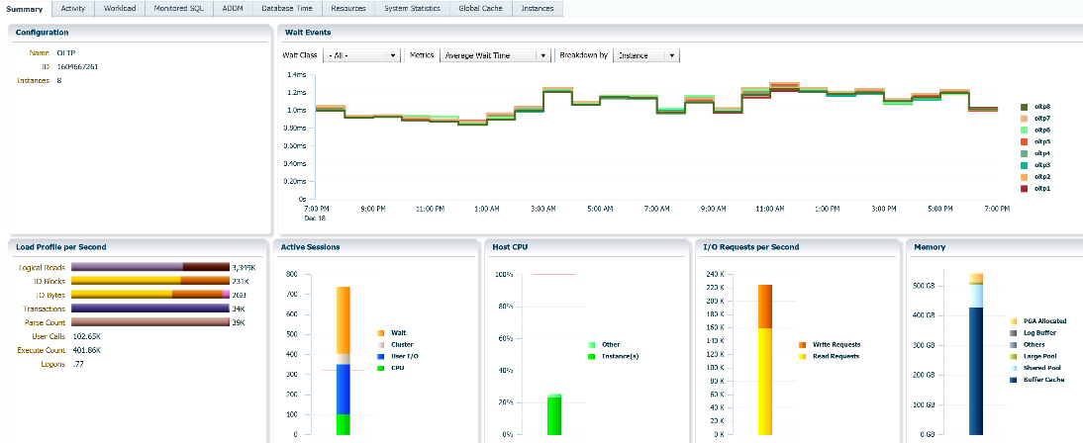Viewport: 1083px width, 443px height.
Task: Switch to the ADDM tab
Action: pyautogui.click(x=233, y=8)
